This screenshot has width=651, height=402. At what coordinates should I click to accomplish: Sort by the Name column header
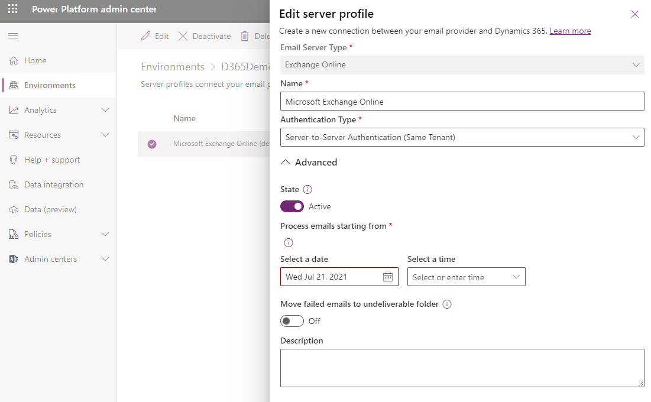click(184, 118)
